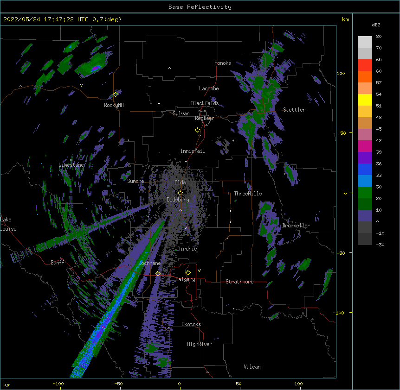This screenshot has width=400, height=390.
Task: Pick the light blue 30–33 dBZ swatch
Action: point(365,181)
